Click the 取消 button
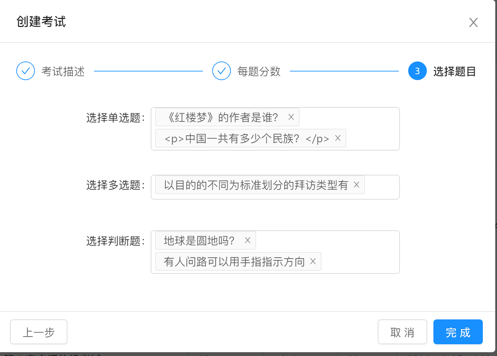This screenshot has width=497, height=356. (402, 332)
